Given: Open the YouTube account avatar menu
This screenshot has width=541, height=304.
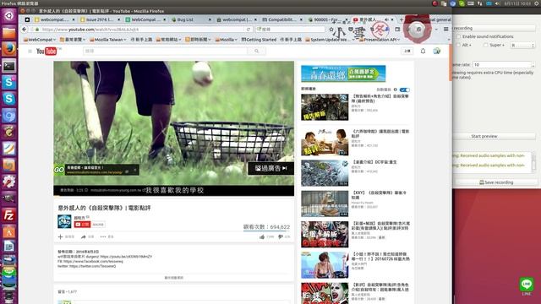Looking at the screenshot, I should pos(436,51).
